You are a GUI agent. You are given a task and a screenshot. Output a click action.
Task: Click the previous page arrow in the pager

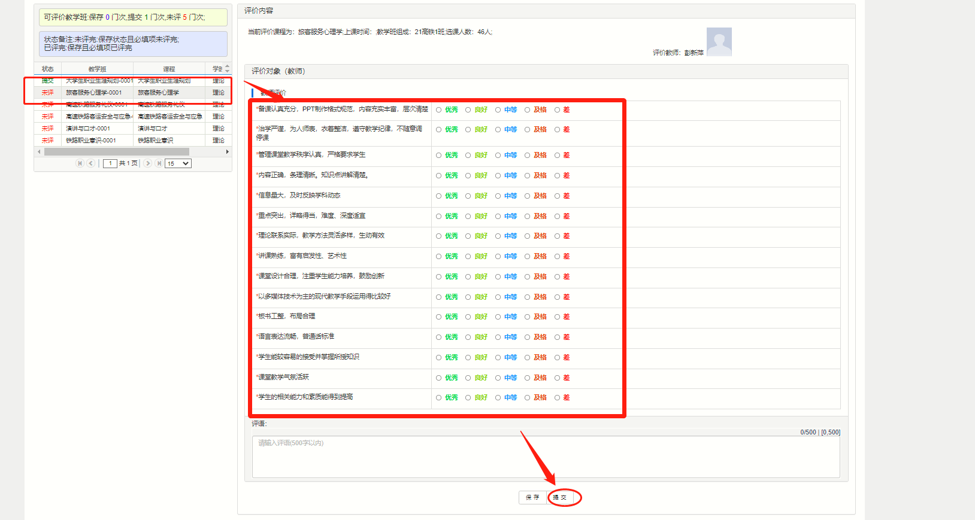pyautogui.click(x=91, y=163)
